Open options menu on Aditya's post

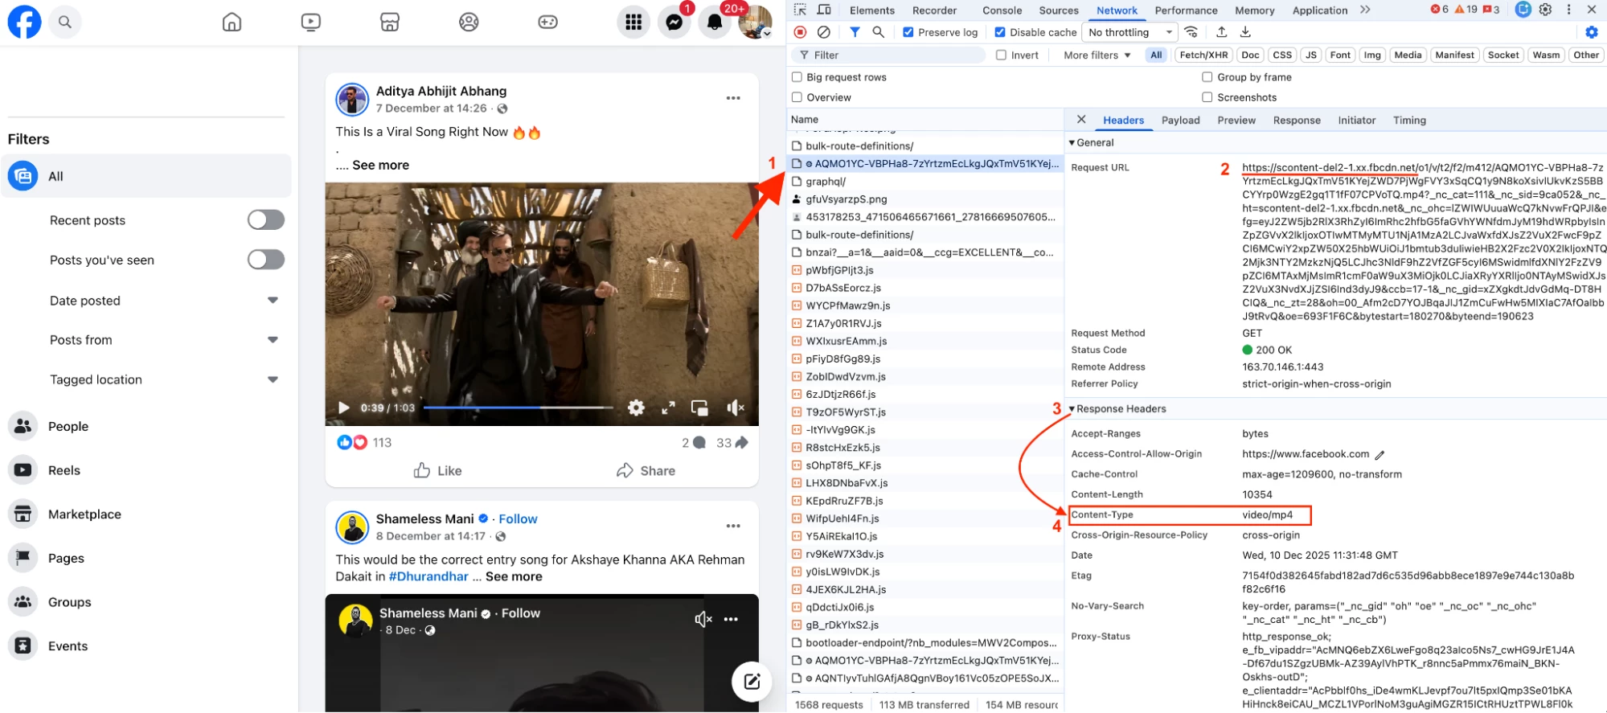[x=733, y=98]
